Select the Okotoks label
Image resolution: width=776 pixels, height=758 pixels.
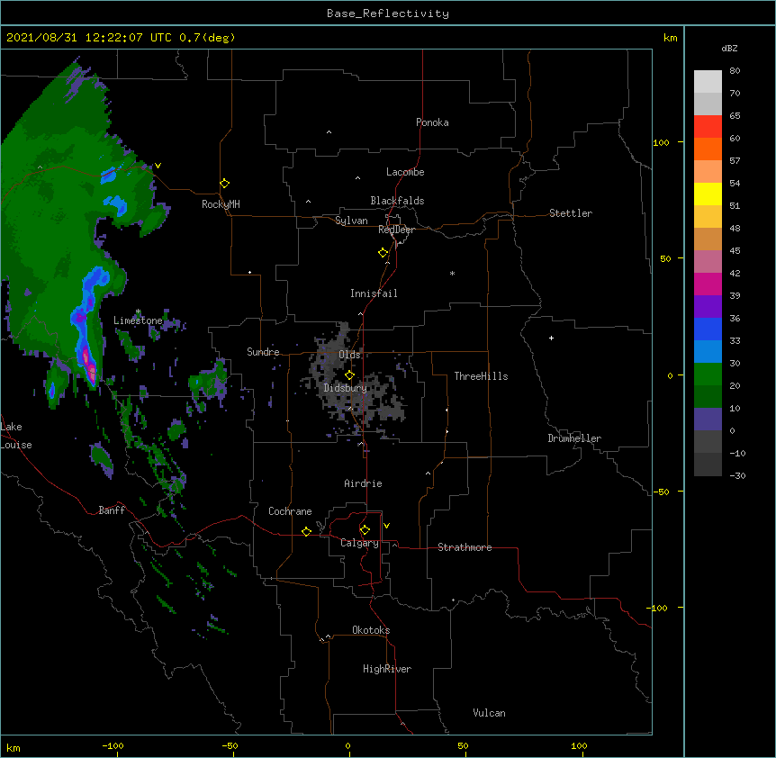click(x=371, y=630)
